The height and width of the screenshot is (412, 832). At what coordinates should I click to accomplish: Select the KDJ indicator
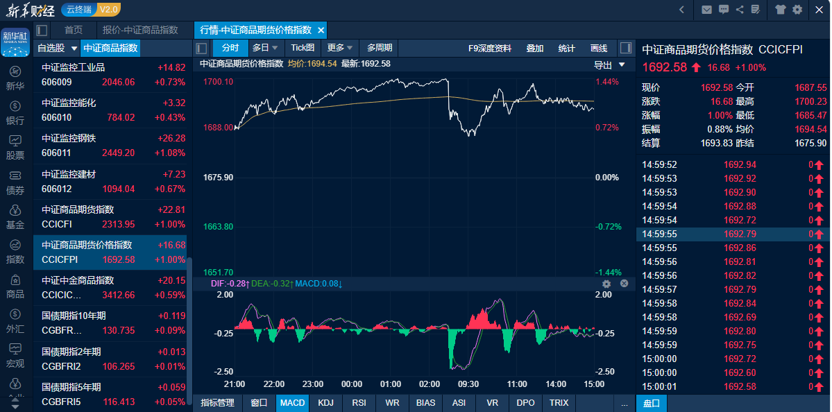coord(326,403)
